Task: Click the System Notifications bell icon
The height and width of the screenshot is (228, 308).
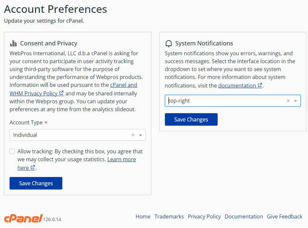Action: click(x=169, y=43)
